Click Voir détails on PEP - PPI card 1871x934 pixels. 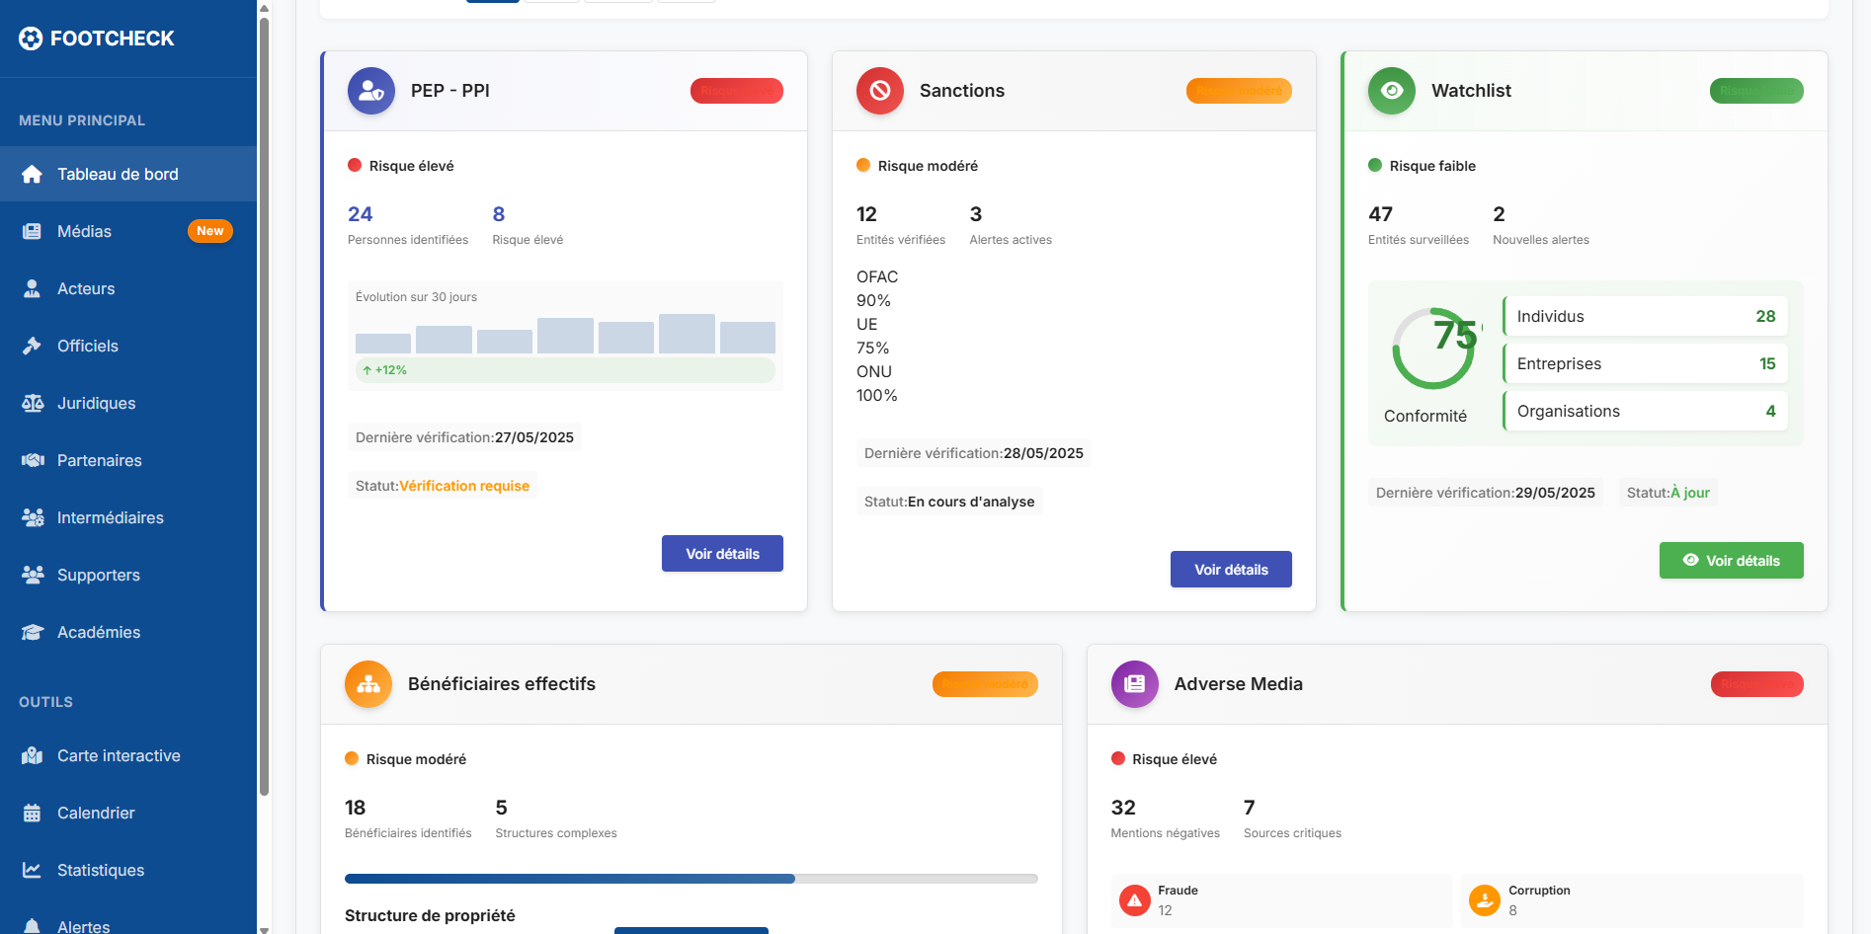pyautogui.click(x=722, y=554)
